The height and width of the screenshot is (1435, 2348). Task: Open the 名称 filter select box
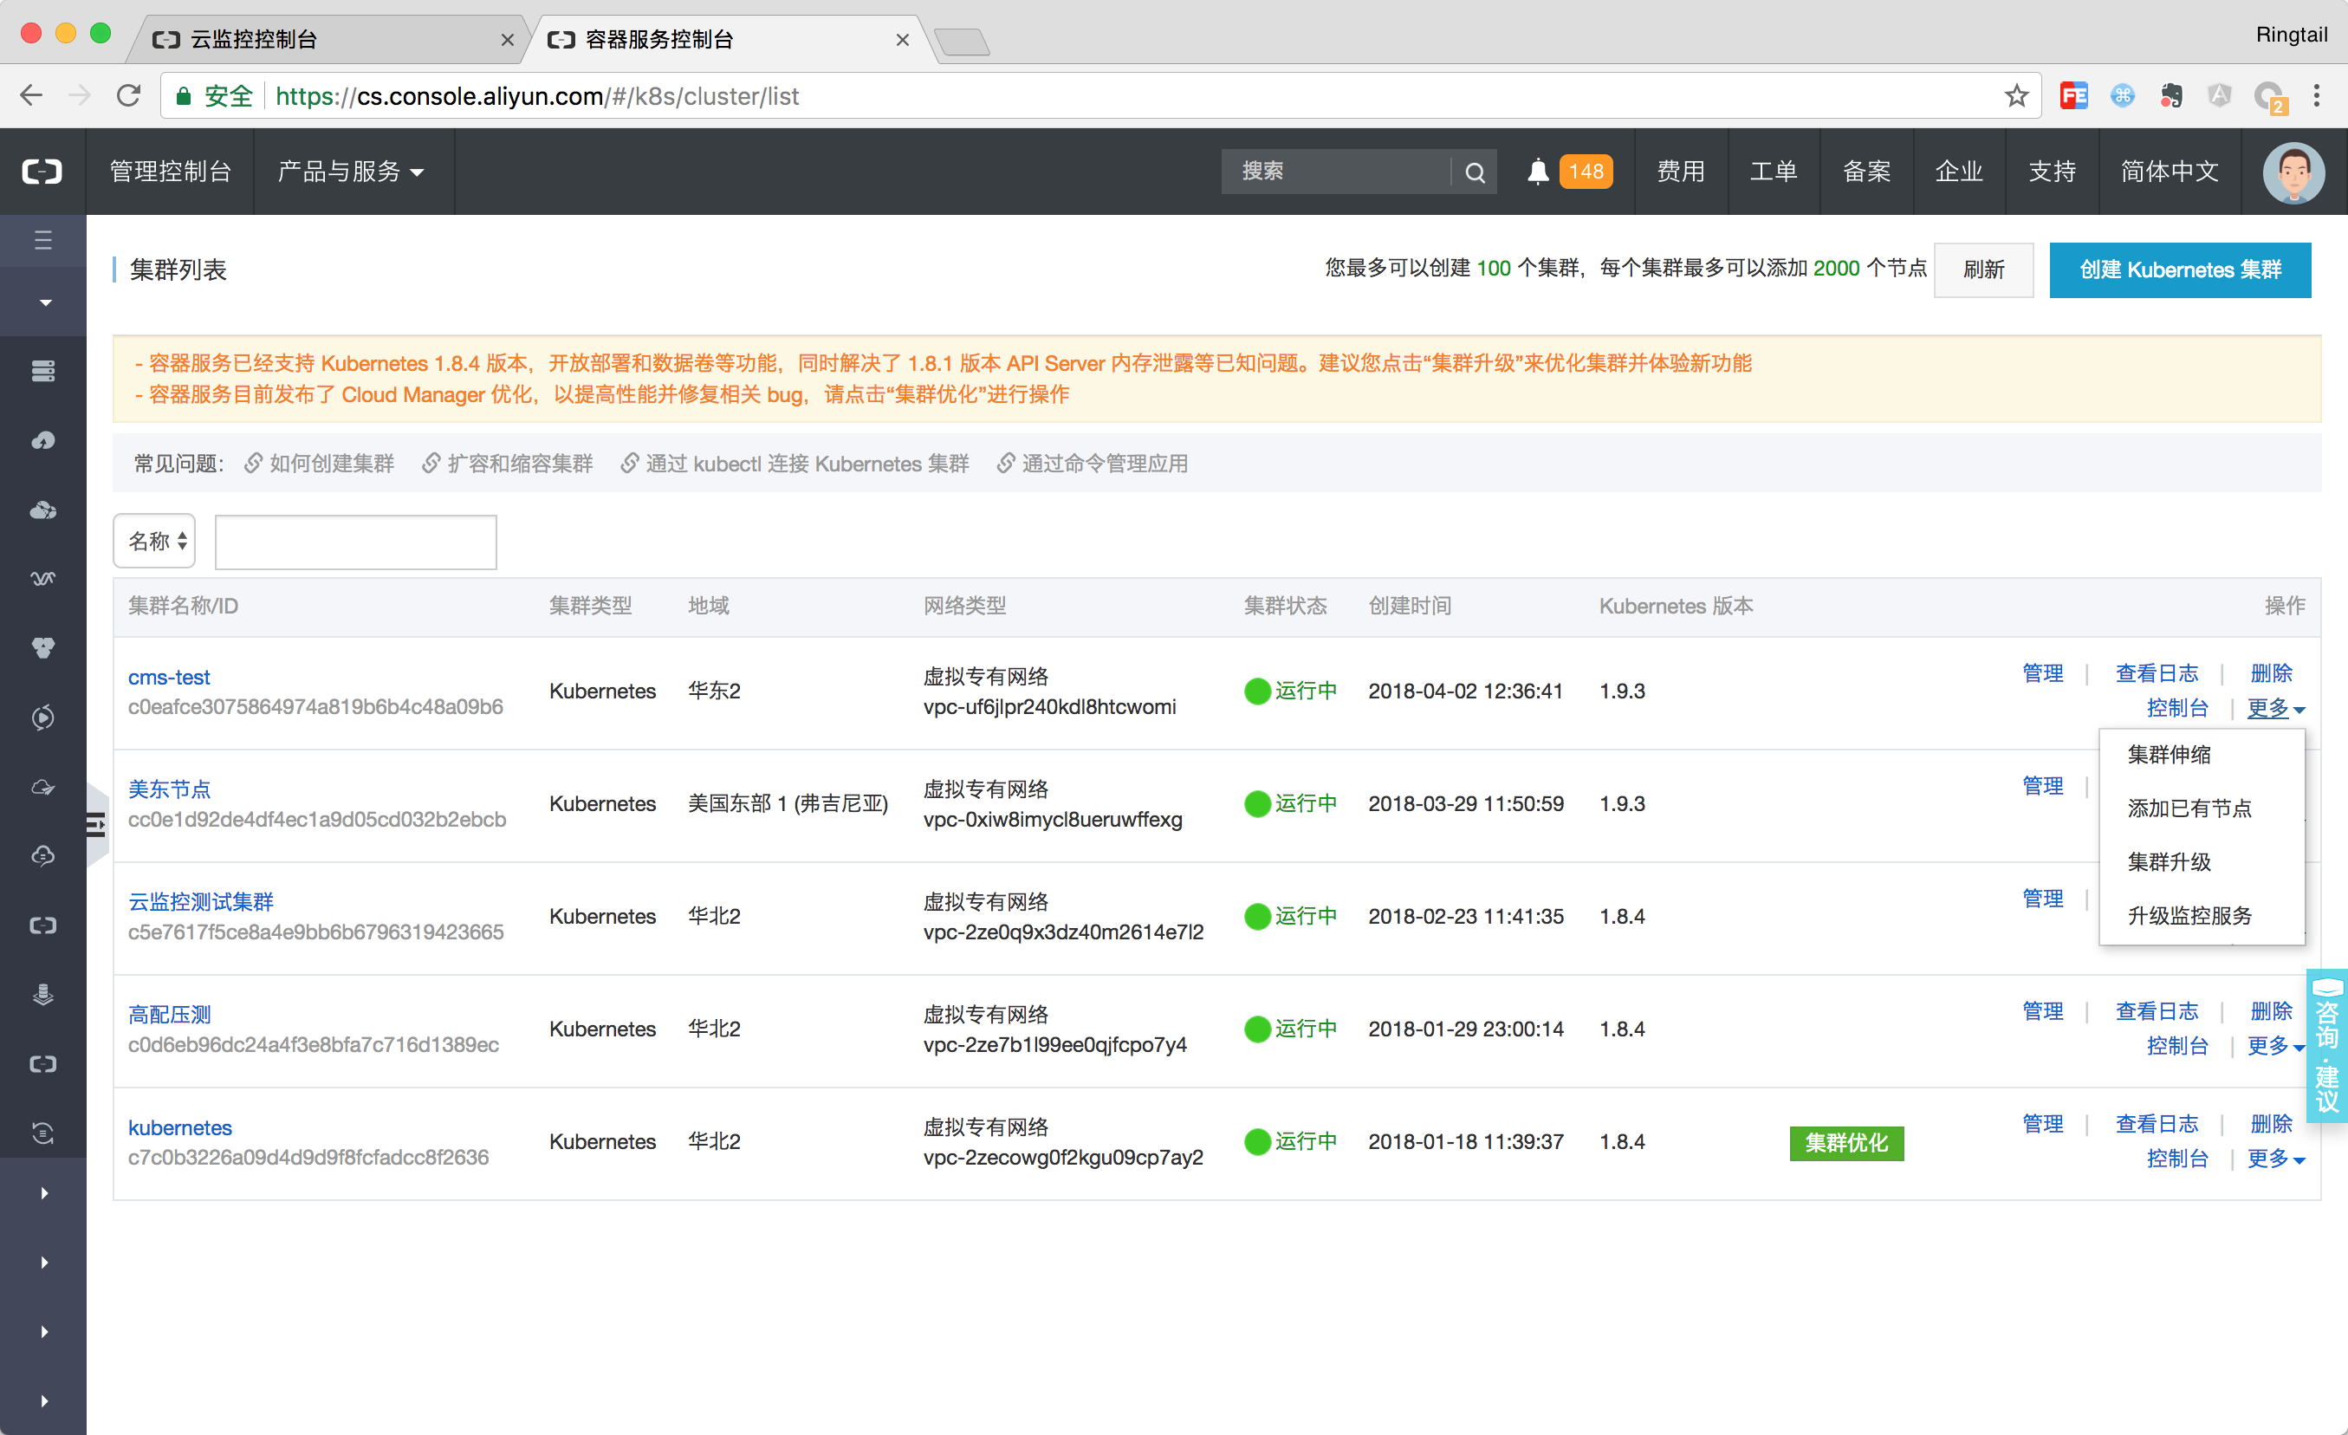point(154,542)
